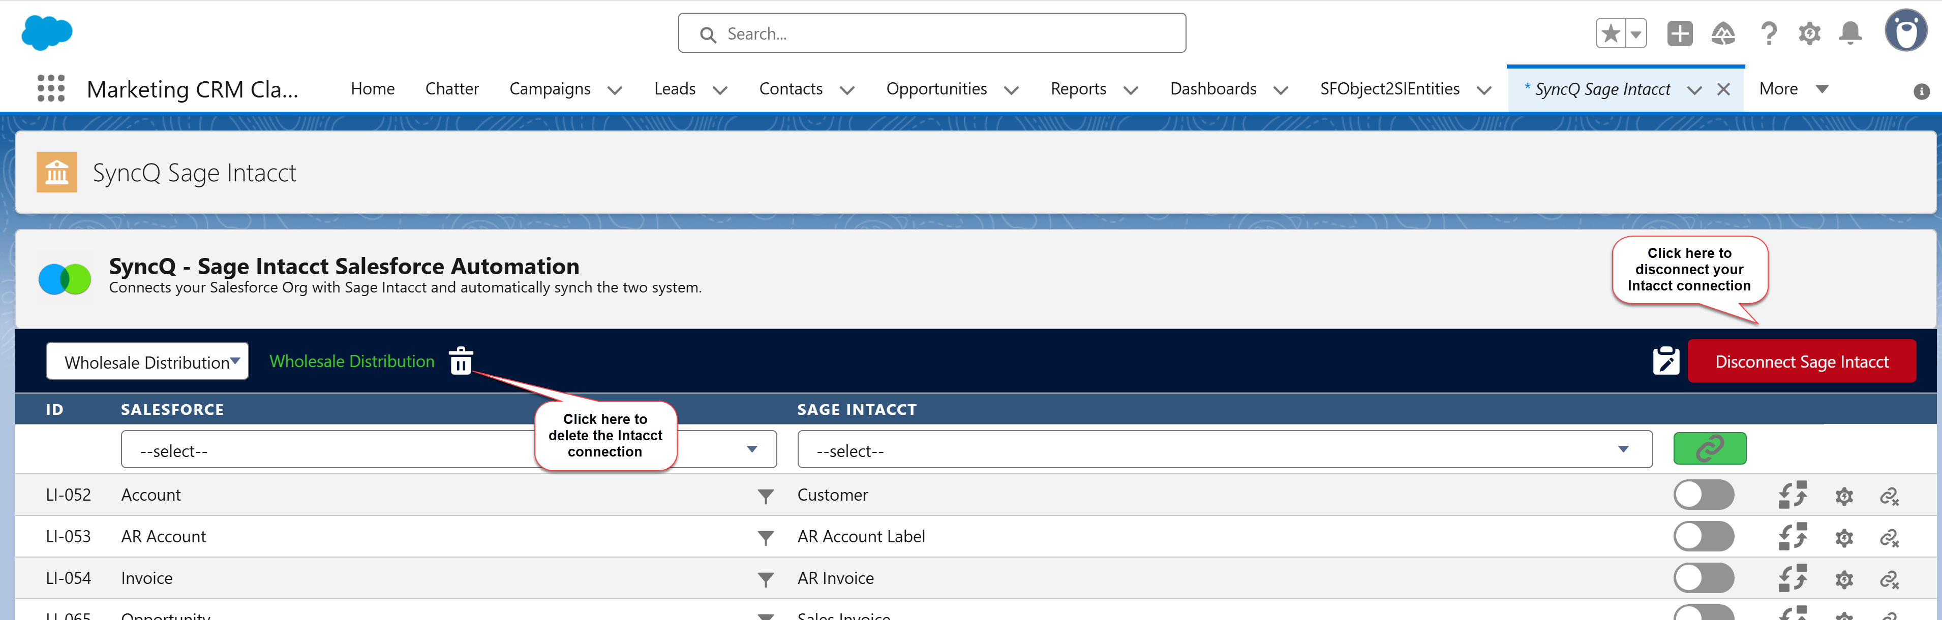The image size is (1942, 620).
Task: Expand the Opportunities tab chevron
Action: point(1011,90)
